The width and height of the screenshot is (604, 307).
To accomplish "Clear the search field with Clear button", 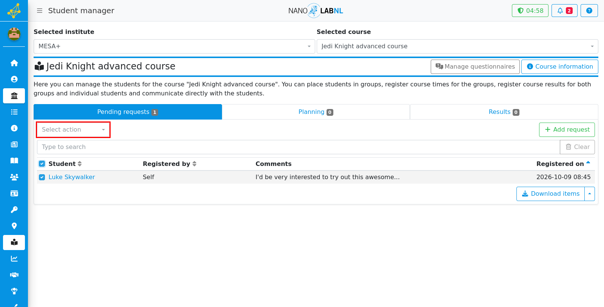I will (x=577, y=147).
